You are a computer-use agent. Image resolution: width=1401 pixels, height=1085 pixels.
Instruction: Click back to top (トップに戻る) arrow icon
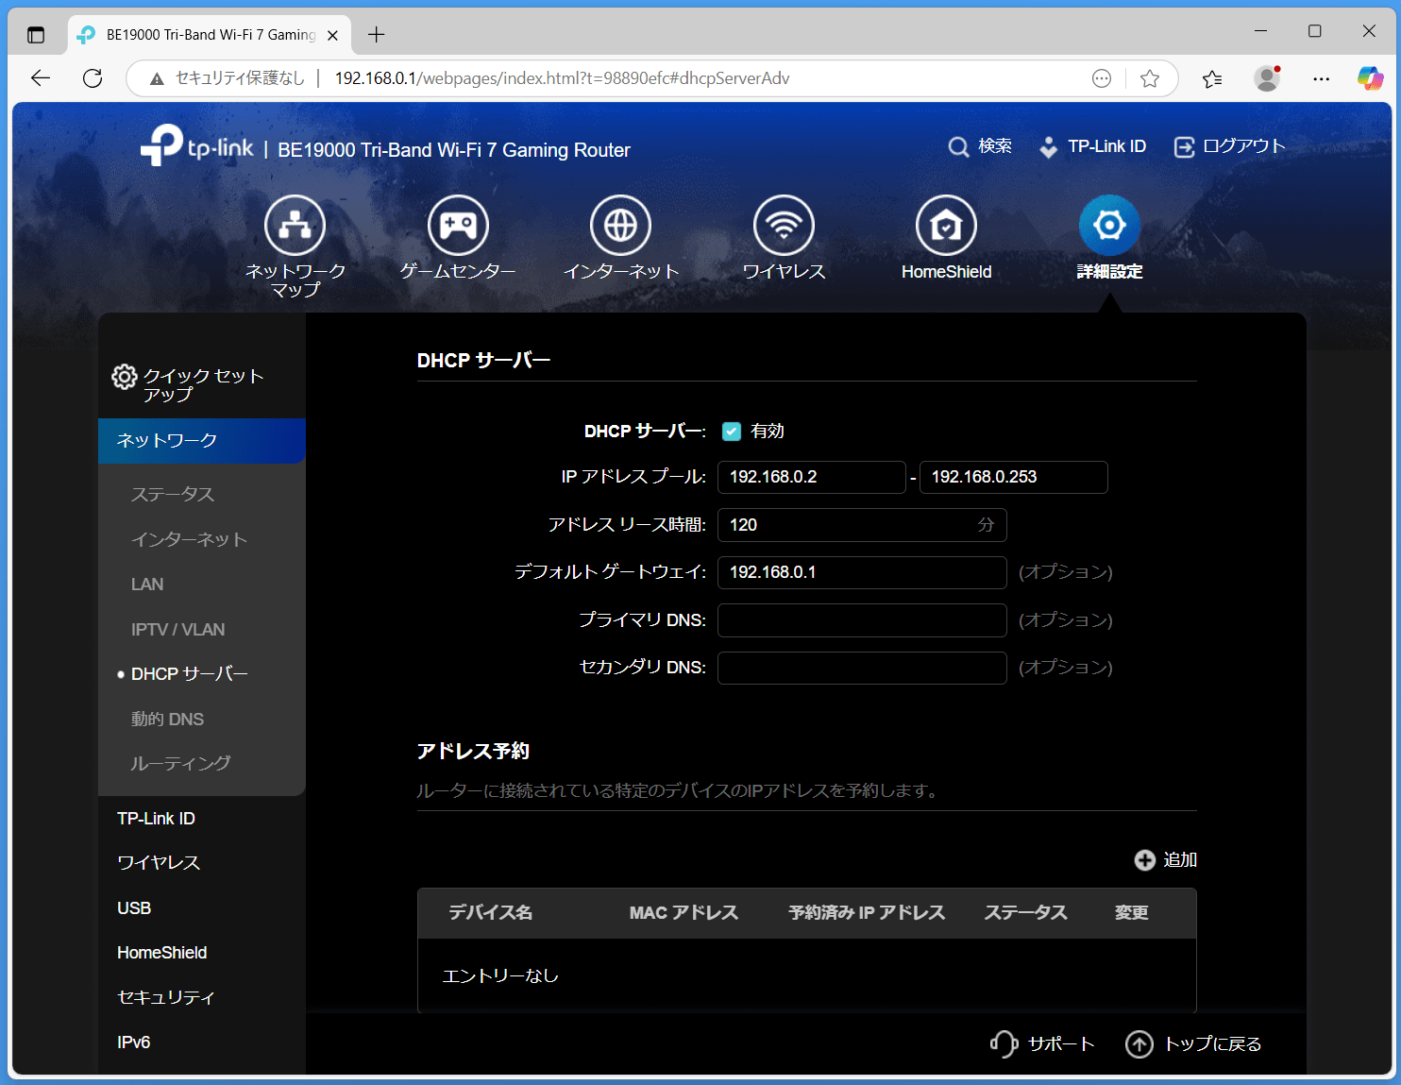(x=1139, y=1044)
